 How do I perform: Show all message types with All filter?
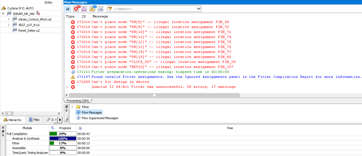68,9
